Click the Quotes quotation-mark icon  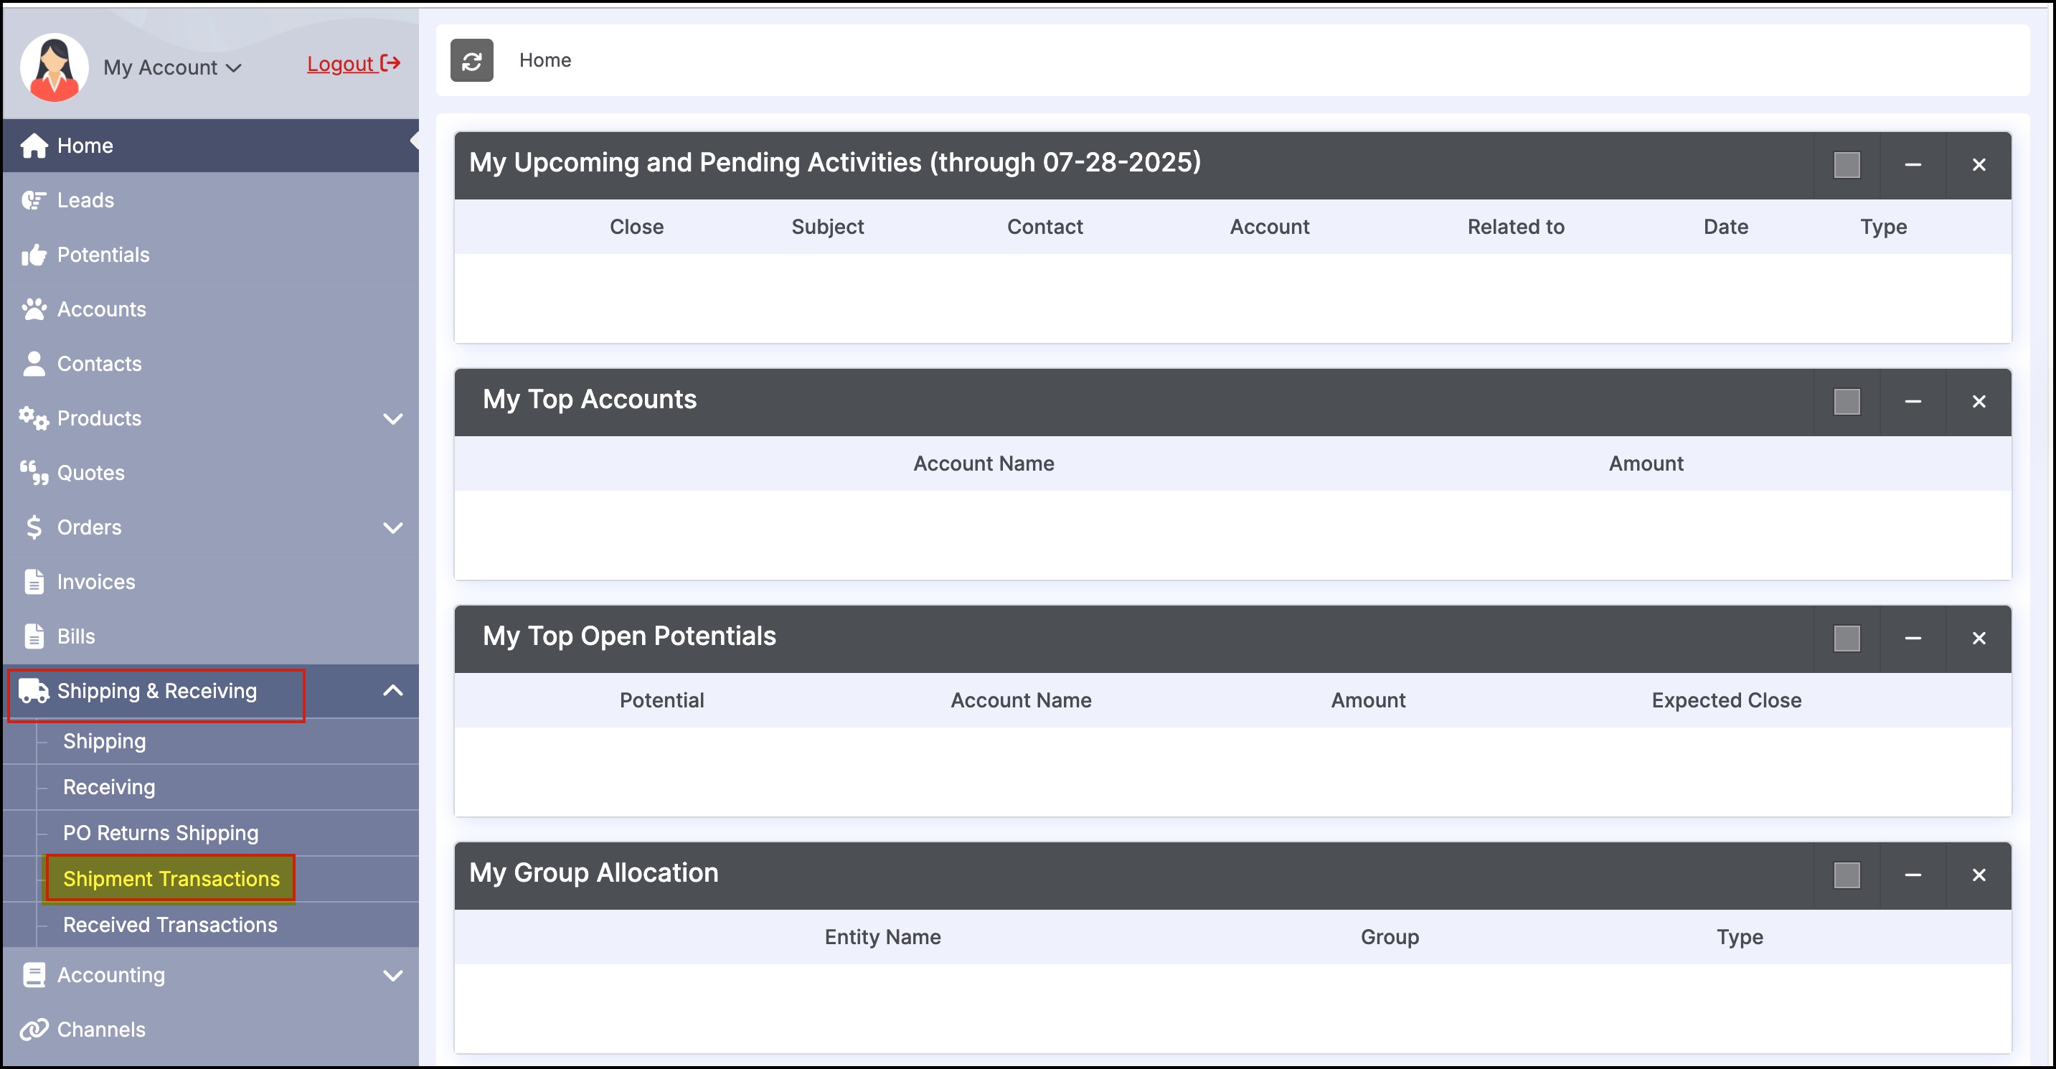click(x=34, y=473)
